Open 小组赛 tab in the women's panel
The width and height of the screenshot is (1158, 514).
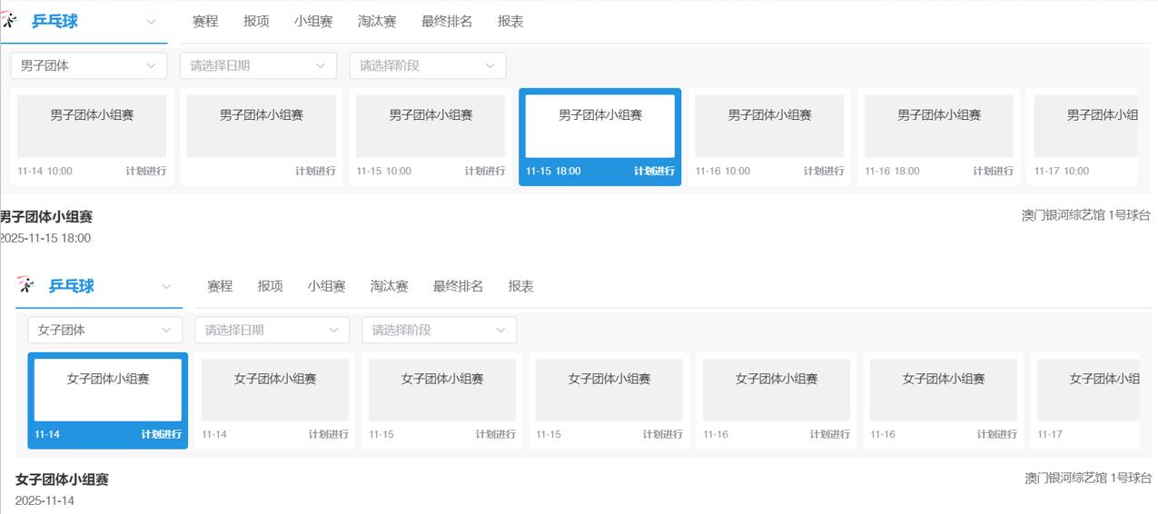click(326, 286)
